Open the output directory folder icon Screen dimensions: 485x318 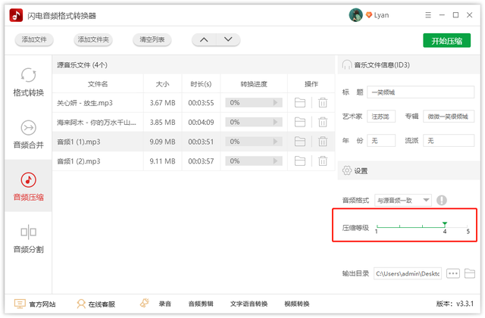(470, 273)
